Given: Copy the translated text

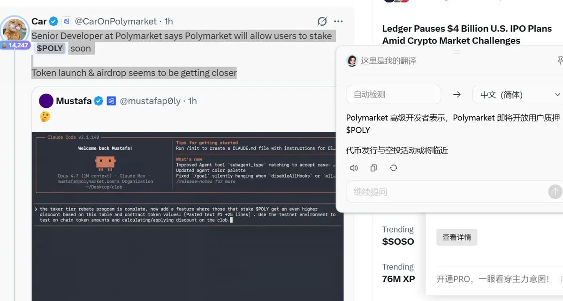Looking at the screenshot, I should 373,168.
